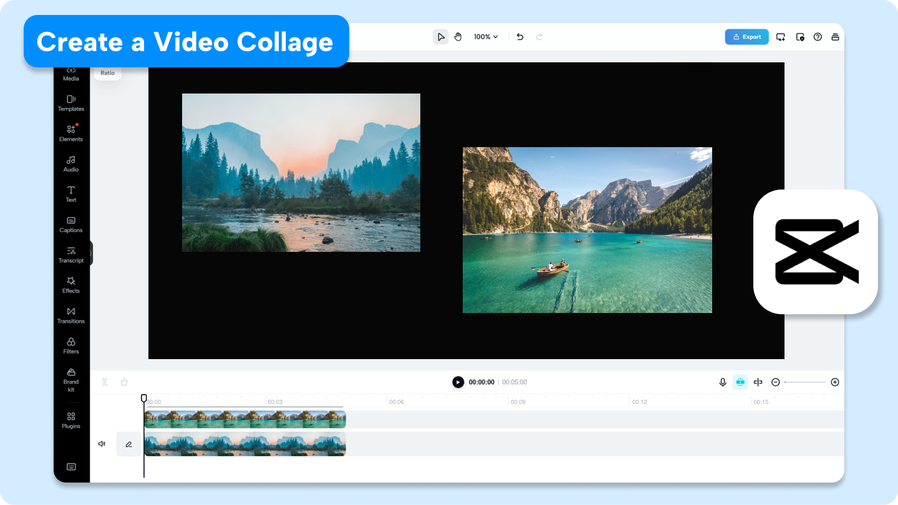Open the Captions panel
Viewport: 898px width, 505px height.
click(70, 224)
